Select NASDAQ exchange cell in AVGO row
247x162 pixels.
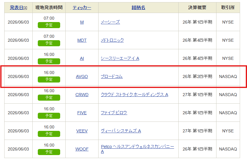(228, 76)
